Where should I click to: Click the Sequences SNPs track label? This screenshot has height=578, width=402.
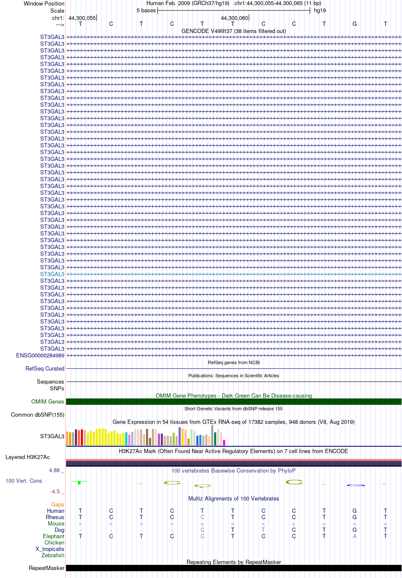click(50, 385)
